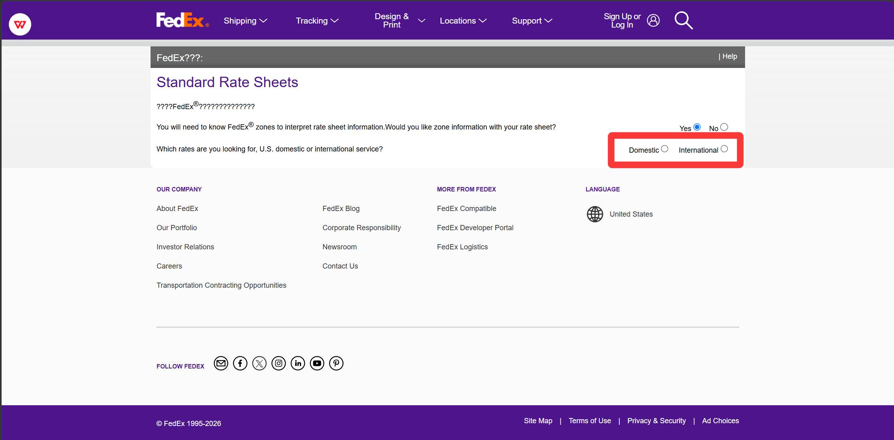Select No for zone information
Viewport: 894px width, 440px height.
click(x=724, y=127)
